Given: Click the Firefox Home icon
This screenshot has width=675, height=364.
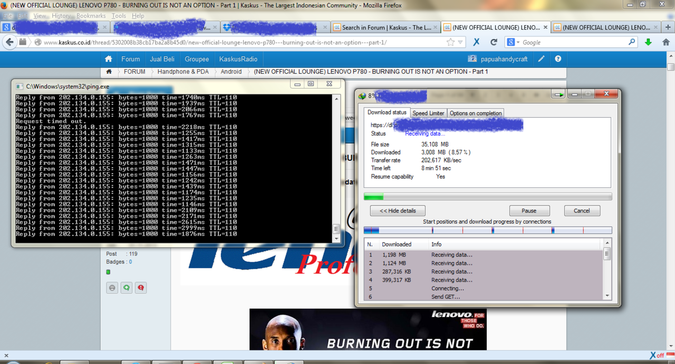Looking at the screenshot, I should pyautogui.click(x=665, y=42).
